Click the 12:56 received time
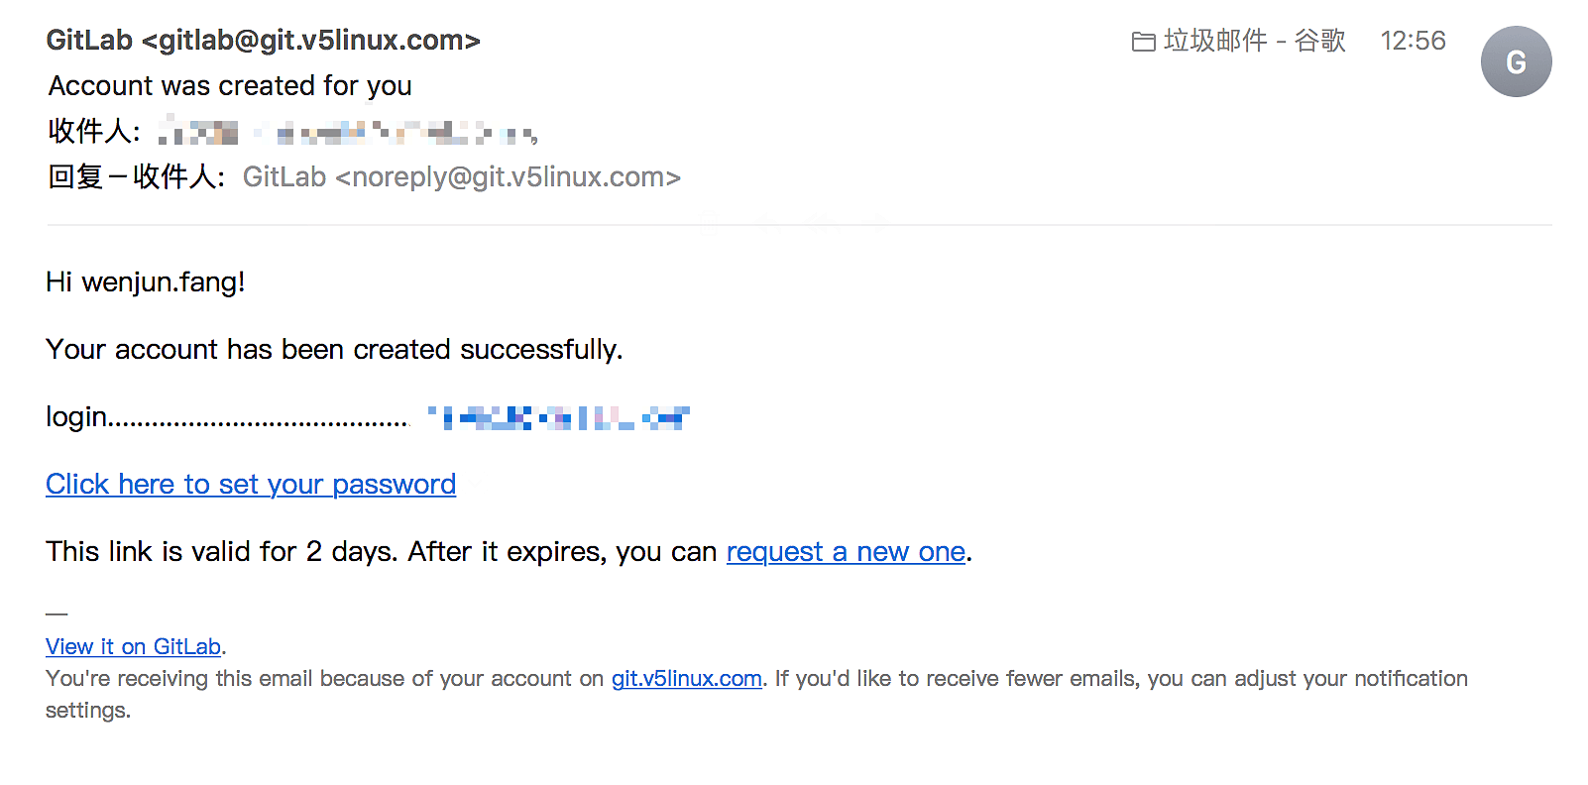Screen dimensions: 1588x785 pyautogui.click(x=1413, y=41)
